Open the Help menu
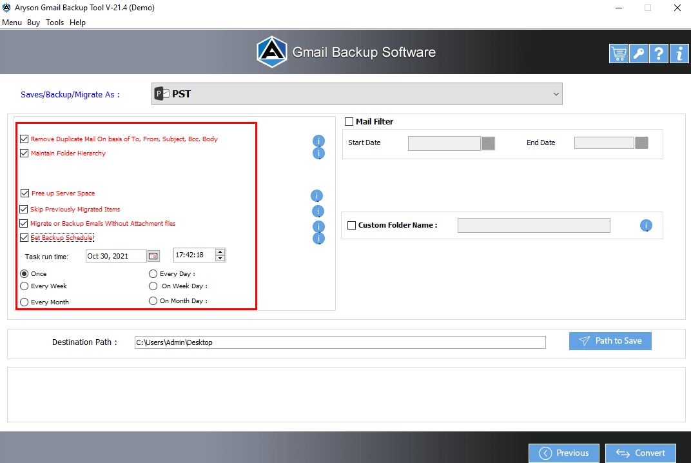Screen dimensions: 691x463 (x=77, y=23)
